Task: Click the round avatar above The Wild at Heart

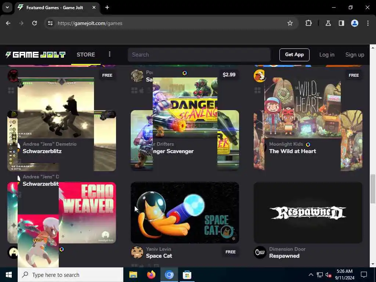Action: 259,76
